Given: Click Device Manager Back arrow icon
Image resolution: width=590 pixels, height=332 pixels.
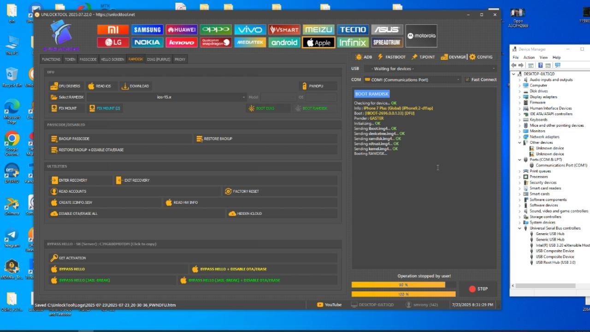Looking at the screenshot, I should (514, 65).
